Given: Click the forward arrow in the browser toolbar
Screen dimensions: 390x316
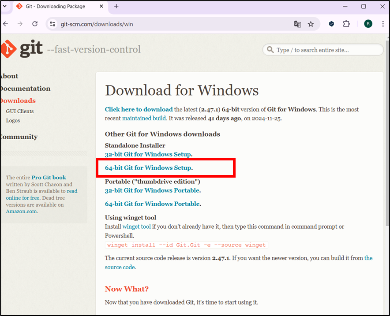Looking at the screenshot, I should tap(20, 24).
